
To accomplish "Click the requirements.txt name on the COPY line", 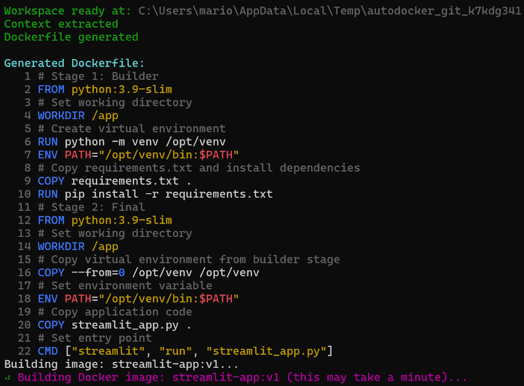I will 125,181.
